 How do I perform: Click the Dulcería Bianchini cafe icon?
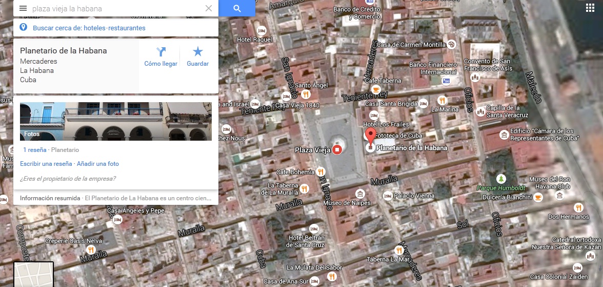[537, 197]
